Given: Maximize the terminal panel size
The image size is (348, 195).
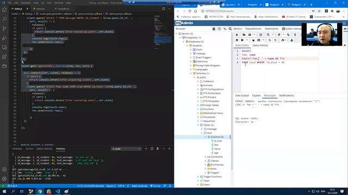Looking at the screenshot, I should [x=164, y=149].
